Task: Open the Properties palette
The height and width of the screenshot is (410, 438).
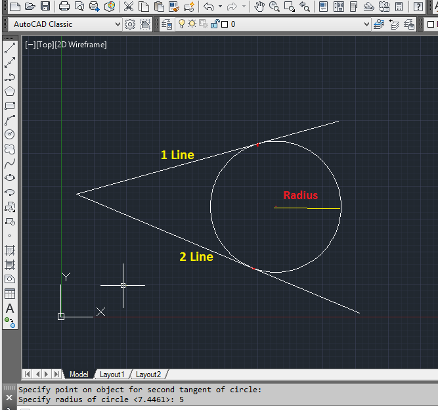Action: (x=323, y=6)
